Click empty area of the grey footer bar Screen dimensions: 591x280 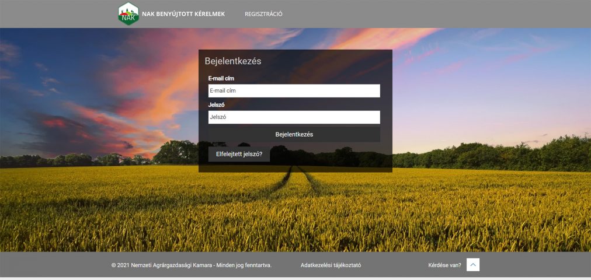click(x=537, y=265)
